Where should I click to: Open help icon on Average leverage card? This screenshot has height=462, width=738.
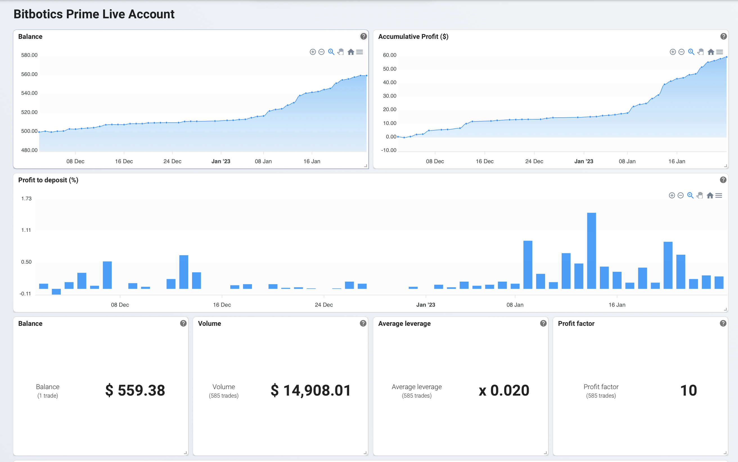pyautogui.click(x=543, y=323)
